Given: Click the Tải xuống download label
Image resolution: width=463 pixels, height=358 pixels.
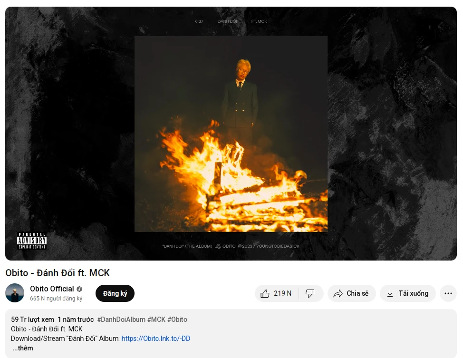Looking at the screenshot, I should click(414, 293).
